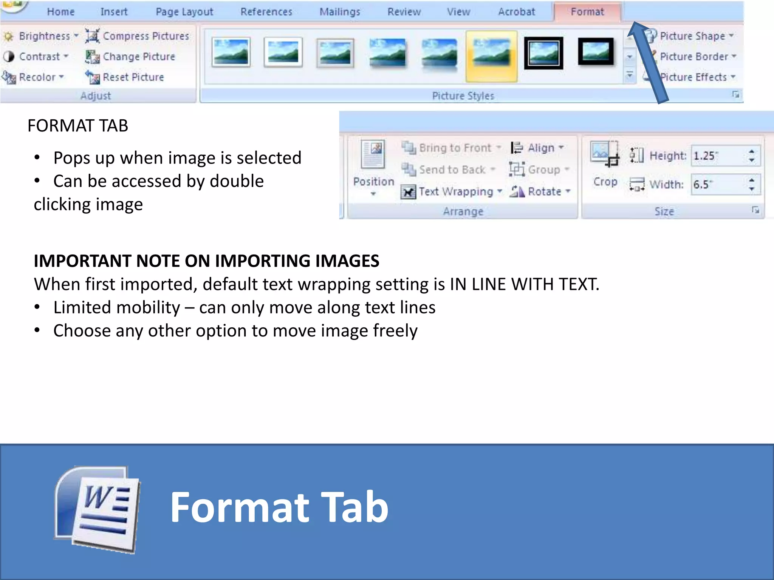774x580 pixels.
Task: Open the Send to Back dropdown arrow
Action: pyautogui.click(x=493, y=169)
